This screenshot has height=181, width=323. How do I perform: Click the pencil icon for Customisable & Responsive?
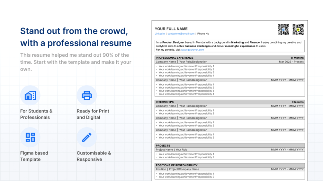point(87,137)
